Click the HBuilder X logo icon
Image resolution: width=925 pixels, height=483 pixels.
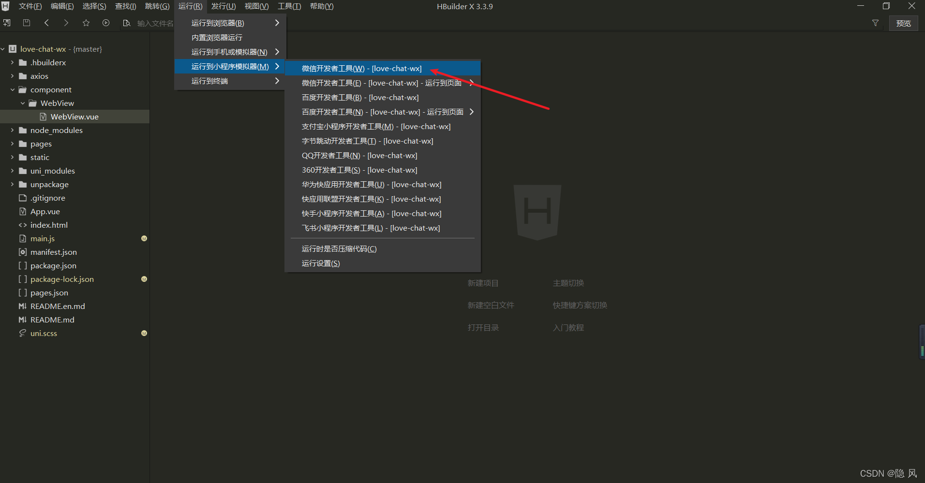click(5, 6)
